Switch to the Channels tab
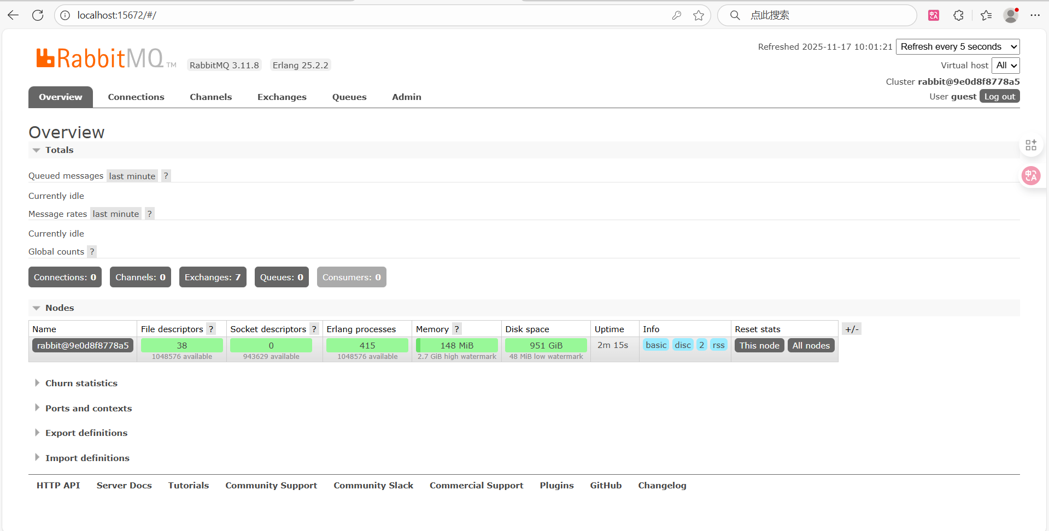Screen dimensions: 1049x531 [x=211, y=97]
